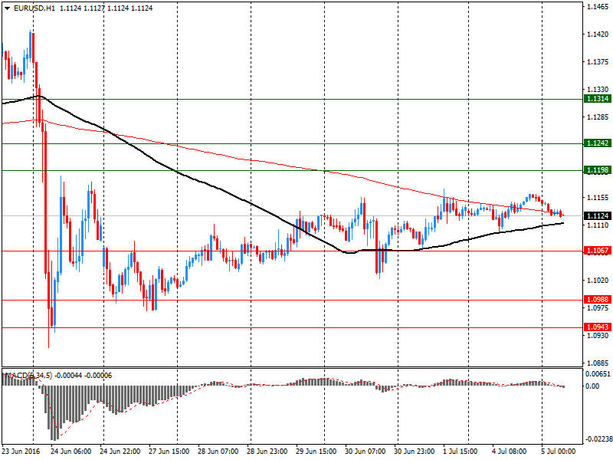Click the current price label 1.1124
The height and width of the screenshot is (460, 613).
pos(598,215)
